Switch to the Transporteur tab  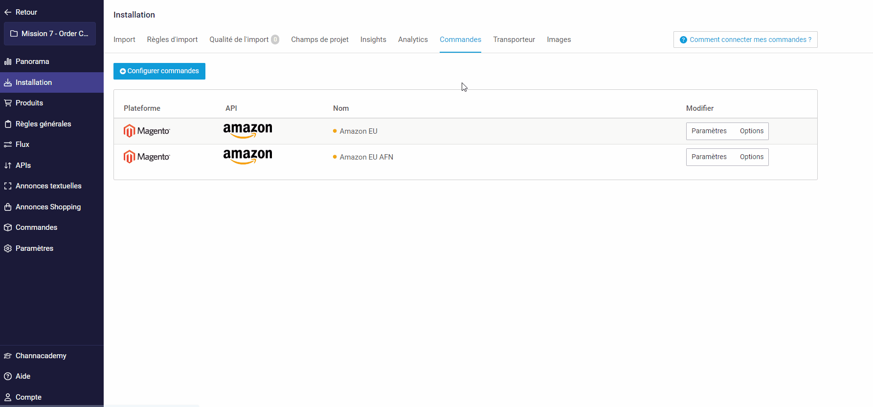pyautogui.click(x=514, y=40)
